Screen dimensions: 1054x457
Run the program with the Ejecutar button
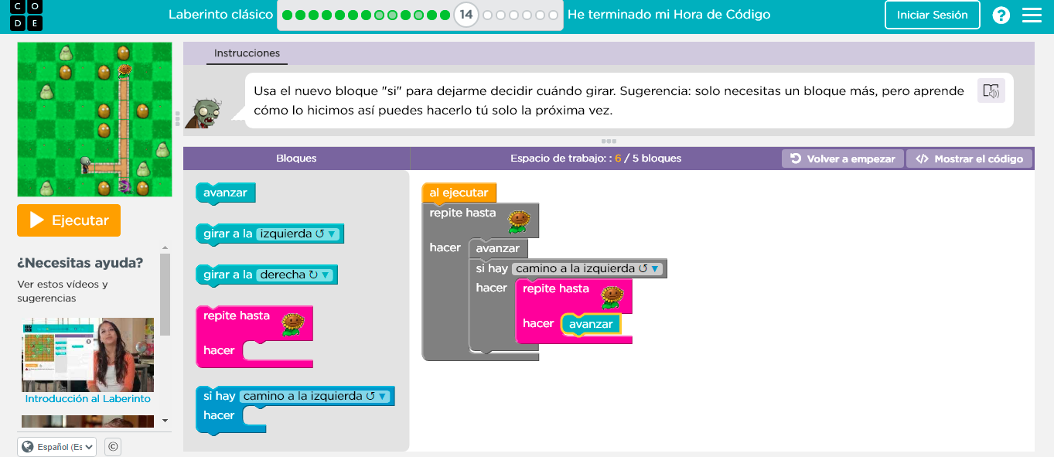pos(69,220)
